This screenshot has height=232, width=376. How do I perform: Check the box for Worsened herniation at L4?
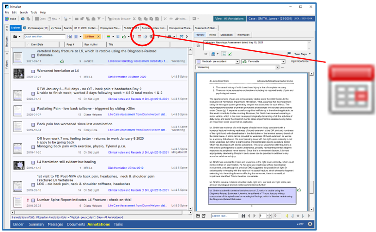pyautogui.click(x=33, y=71)
